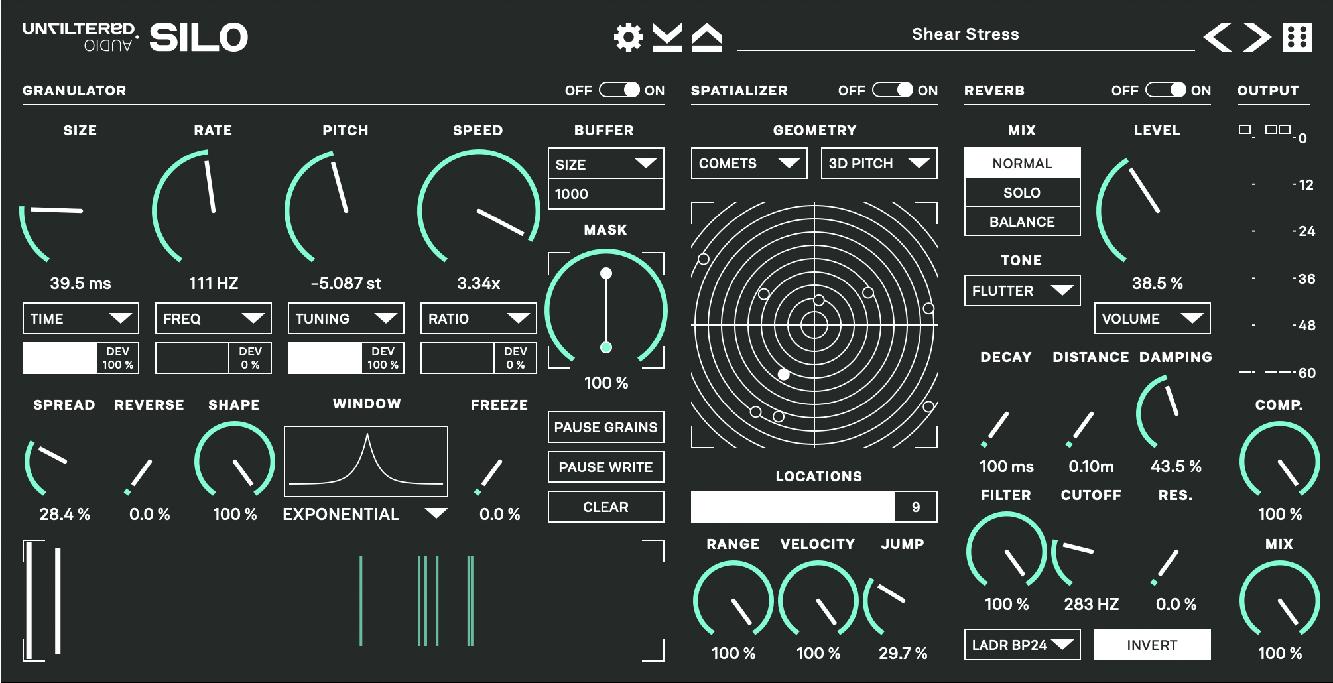This screenshot has height=683, width=1333.
Task: Adjust the Locations slider showing 9
Action: [814, 507]
